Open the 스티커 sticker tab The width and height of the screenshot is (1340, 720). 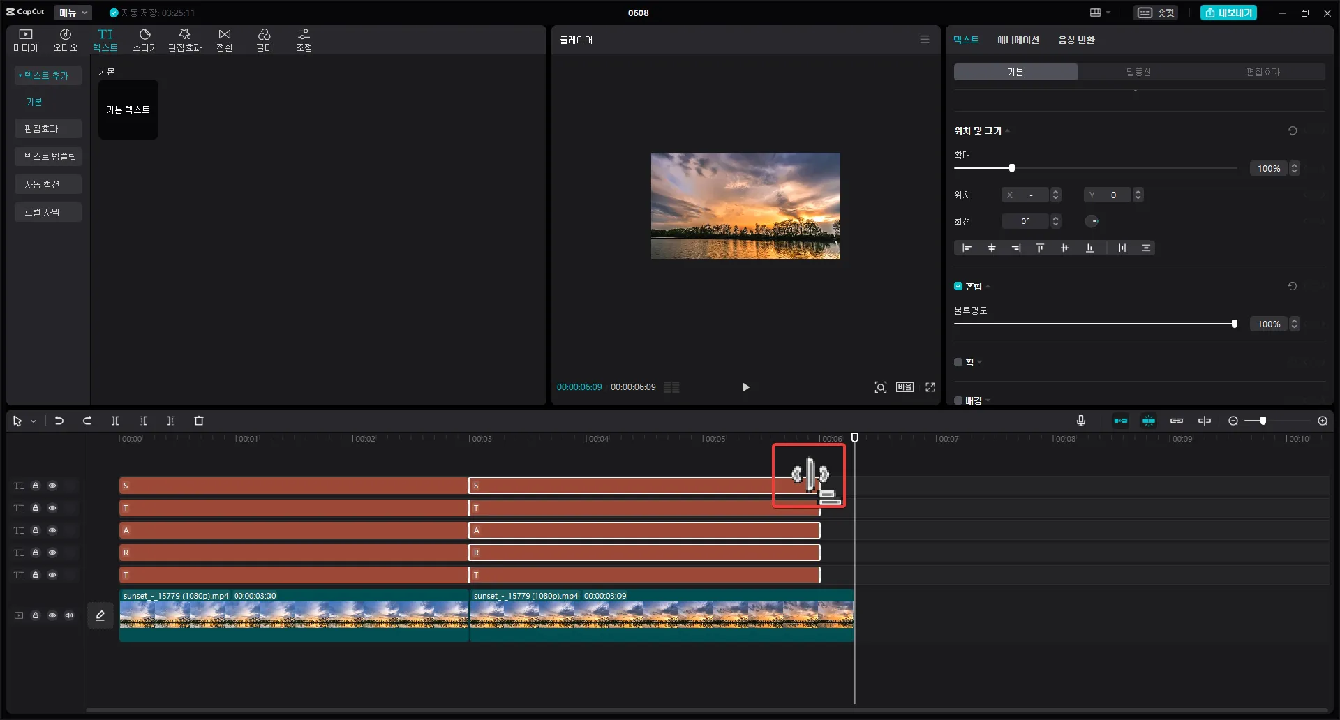click(145, 40)
